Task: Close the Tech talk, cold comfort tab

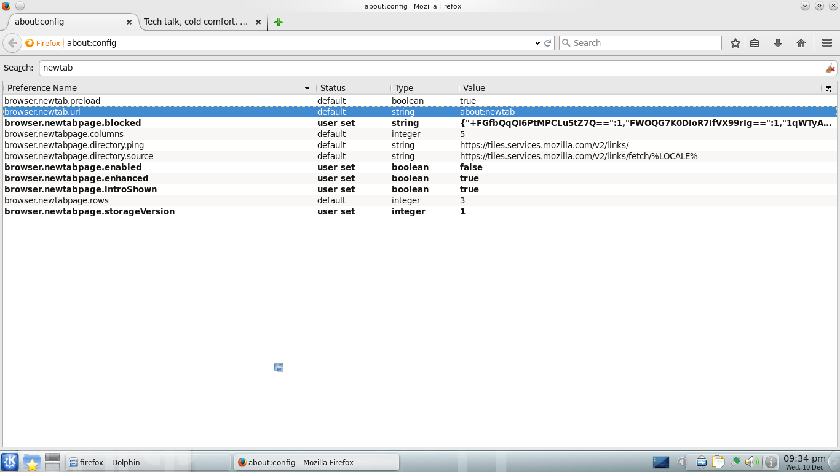Action: point(258,22)
